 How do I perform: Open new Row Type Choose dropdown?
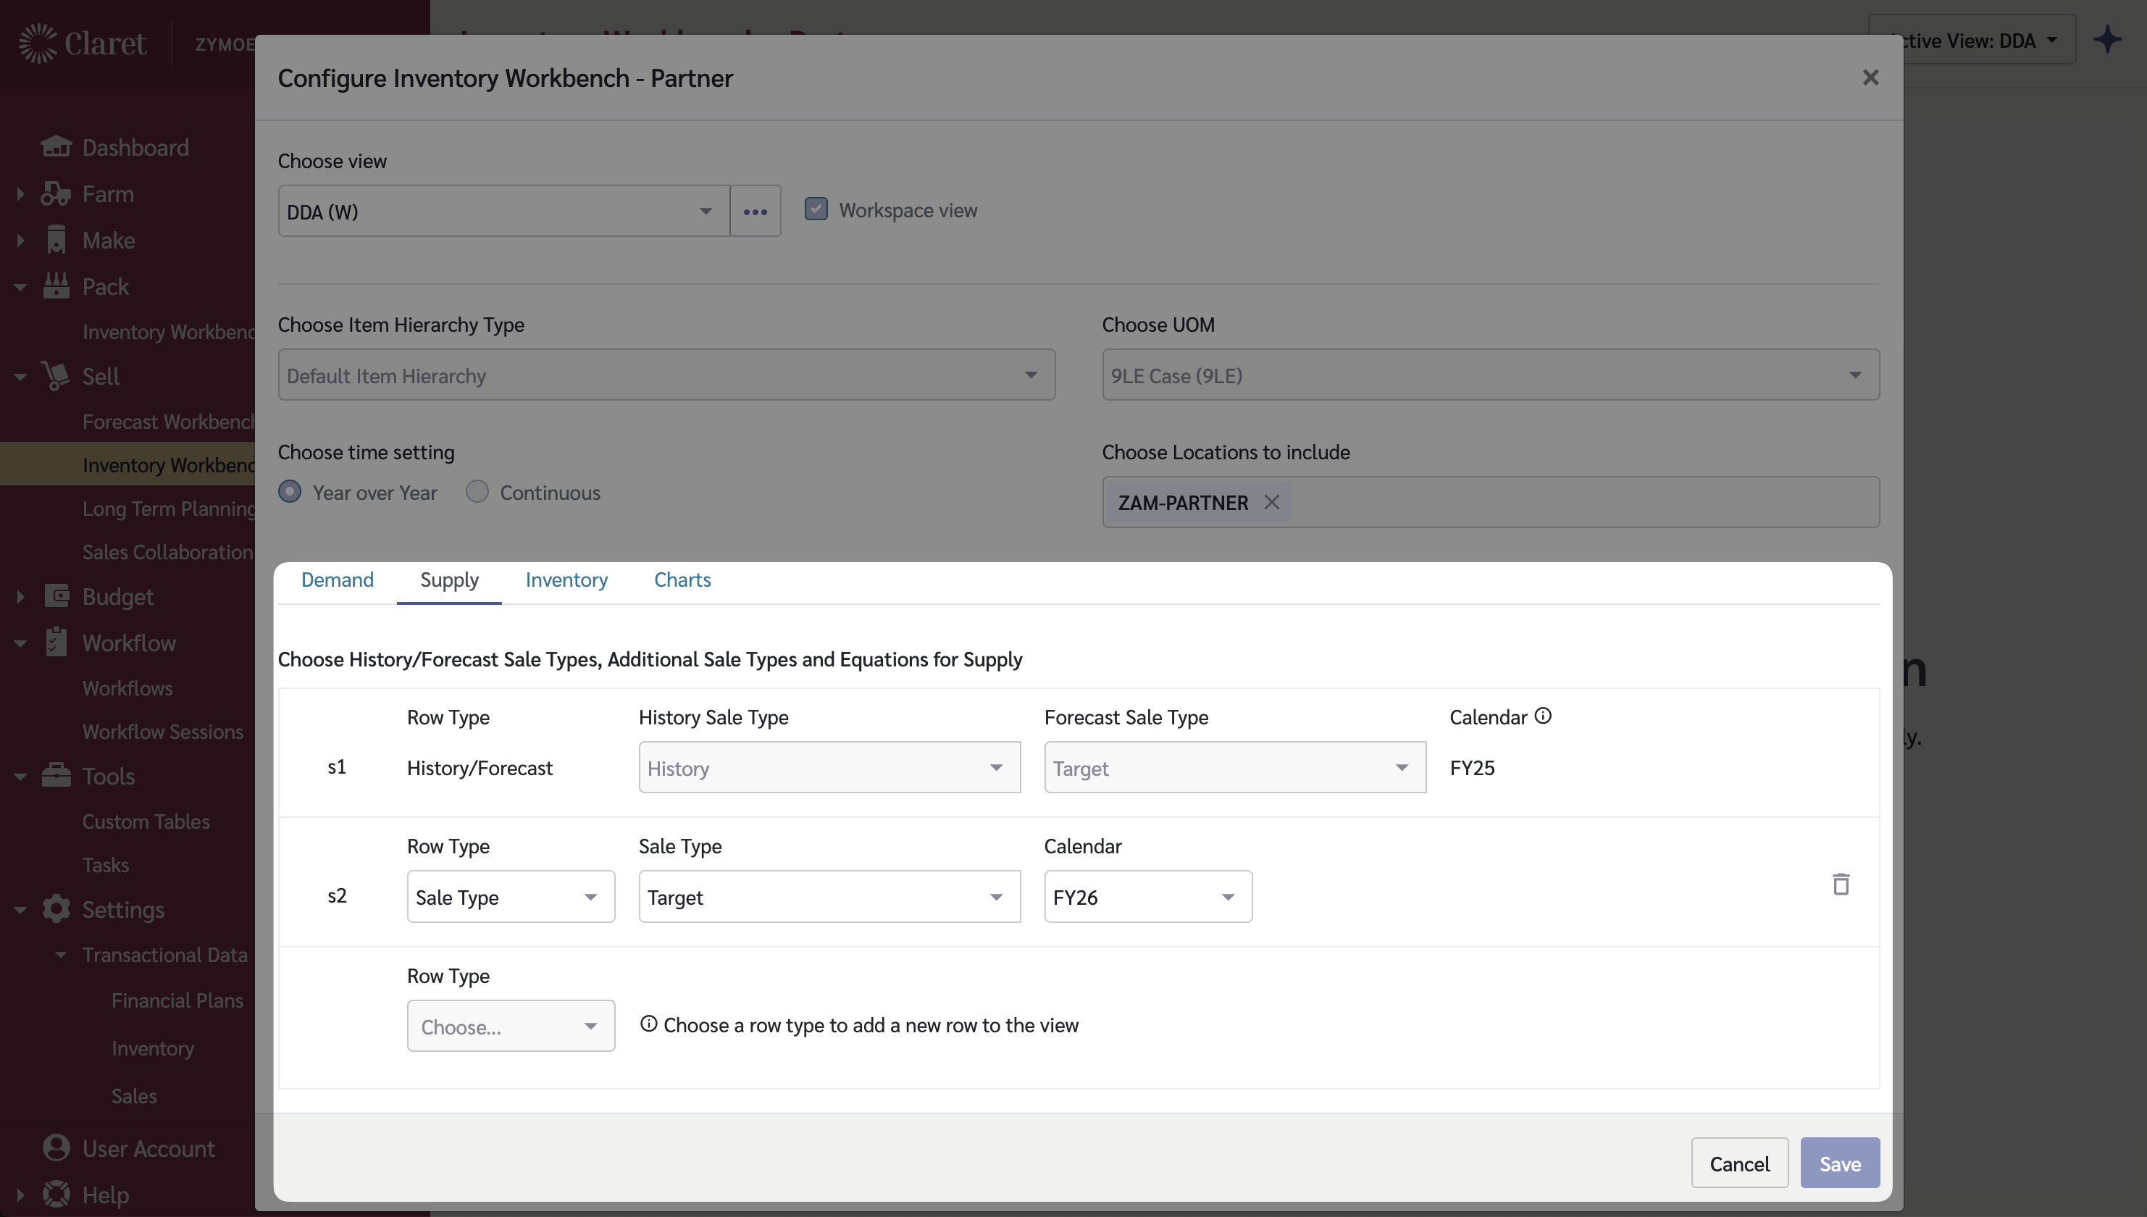tap(510, 1026)
